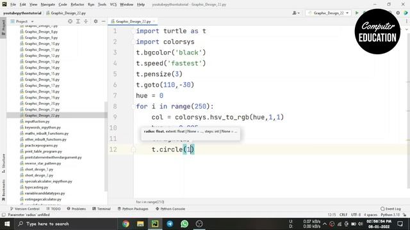Viewport: 410px width, 230px height.
Task: Click cursor position 12:15 in status bar
Action: [x=332, y=215]
